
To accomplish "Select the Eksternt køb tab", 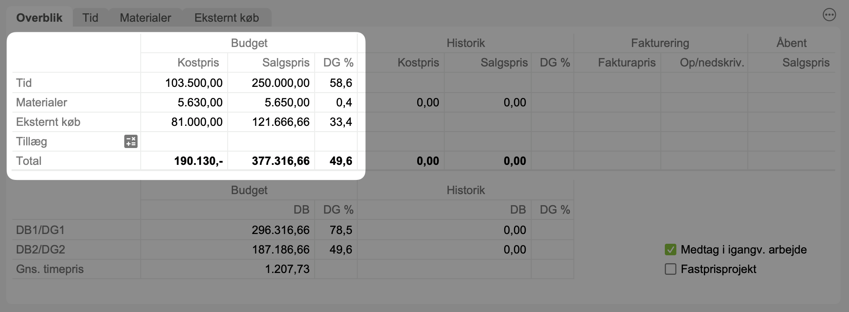I will pos(226,18).
